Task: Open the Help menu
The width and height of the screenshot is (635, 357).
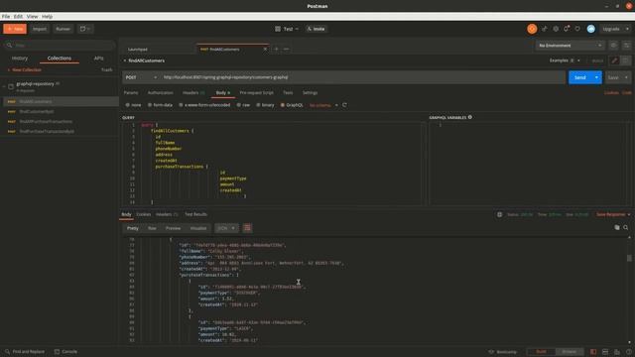Action: tap(47, 17)
